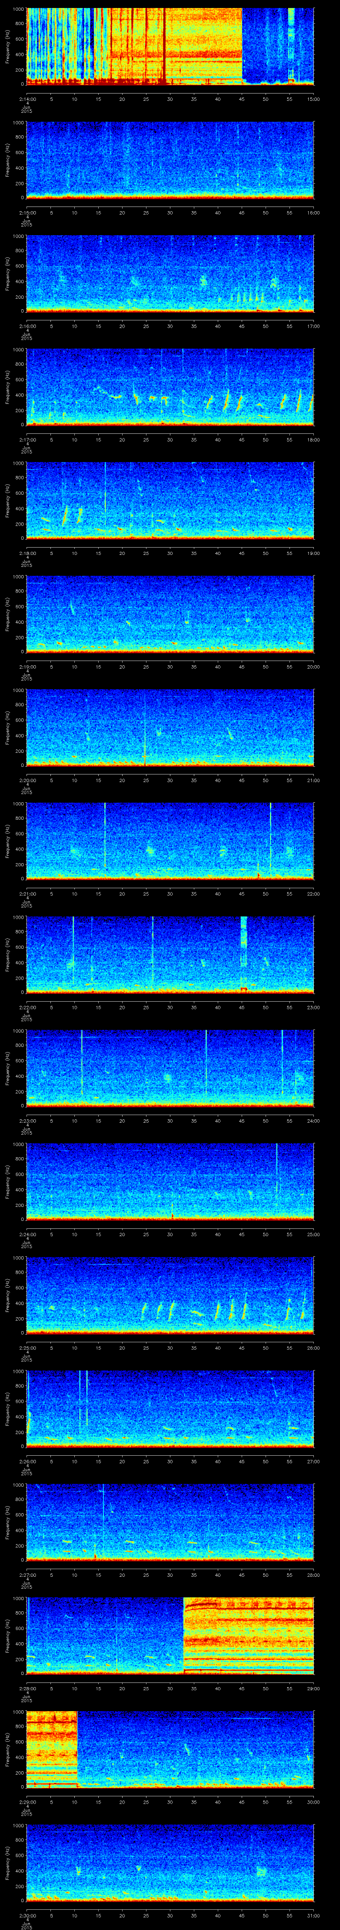Screen dimensions: 340x1930
Task: Click the 30:00 end time label
Action: point(313,1802)
